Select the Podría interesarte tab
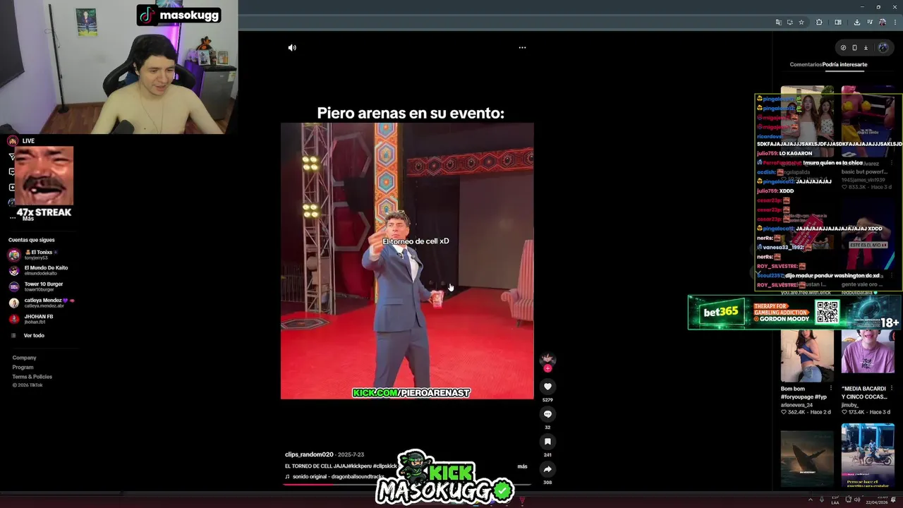This screenshot has width=903, height=508. [x=844, y=64]
